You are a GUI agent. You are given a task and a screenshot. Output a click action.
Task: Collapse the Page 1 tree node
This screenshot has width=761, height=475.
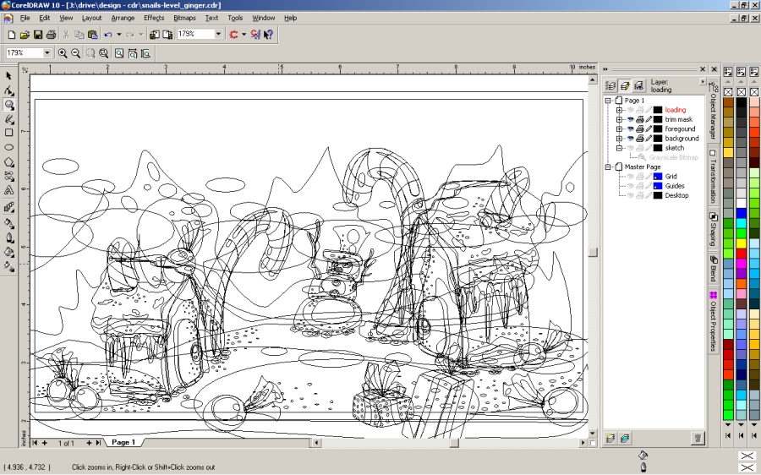[608, 101]
